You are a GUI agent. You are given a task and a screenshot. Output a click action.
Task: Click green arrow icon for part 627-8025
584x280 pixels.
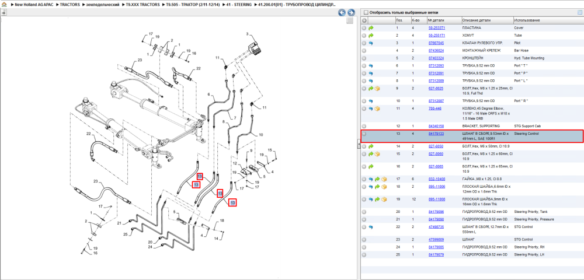(371, 89)
